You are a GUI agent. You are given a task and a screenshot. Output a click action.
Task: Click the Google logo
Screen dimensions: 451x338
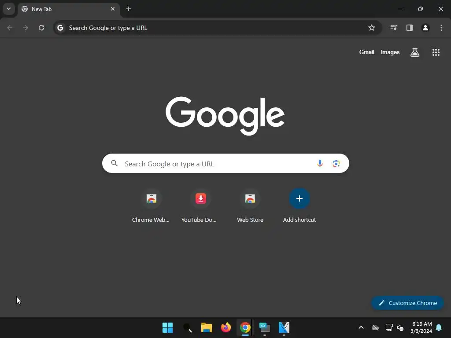pos(225,116)
